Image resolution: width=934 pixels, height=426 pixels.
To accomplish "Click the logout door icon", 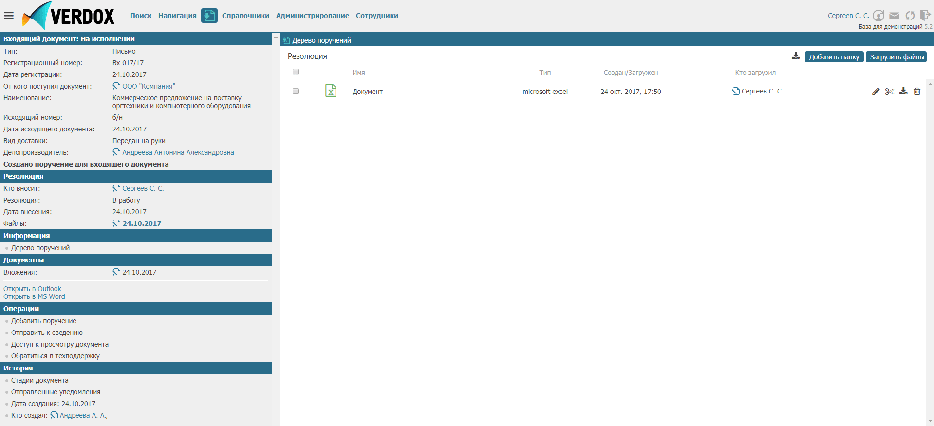I will [x=925, y=15].
